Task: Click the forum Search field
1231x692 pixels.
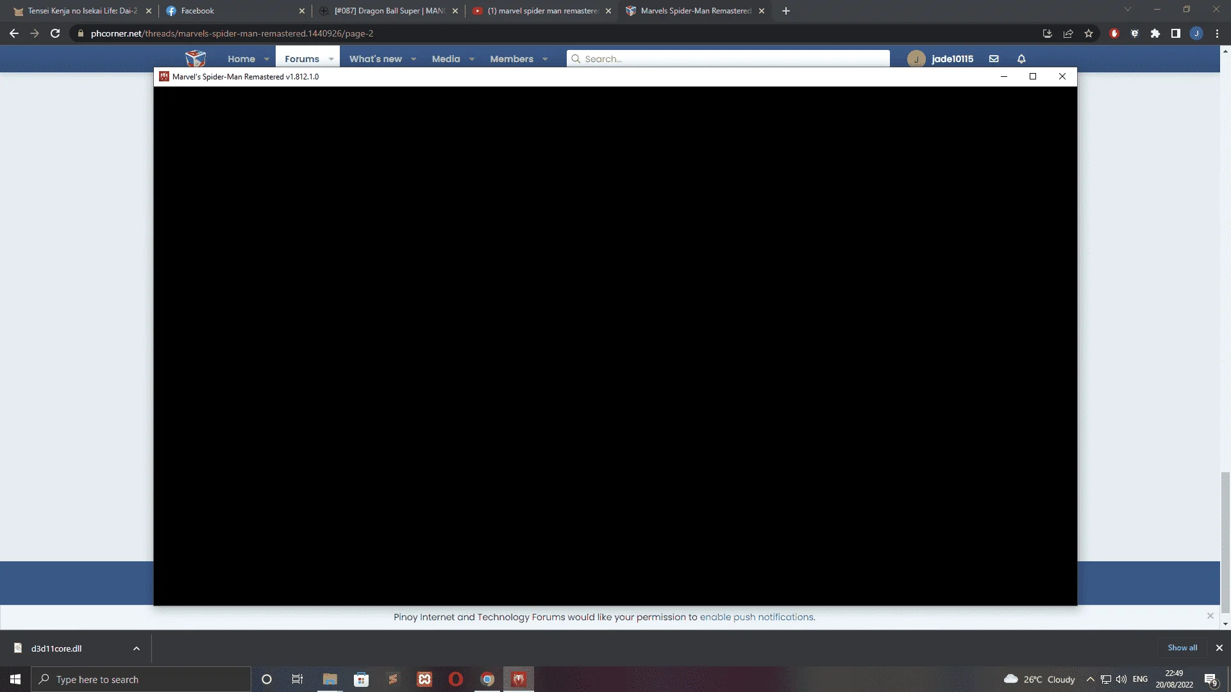Action: point(728,58)
